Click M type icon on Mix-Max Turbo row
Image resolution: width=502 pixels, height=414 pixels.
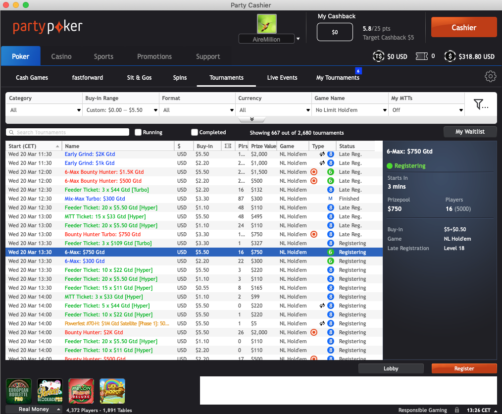pos(330,199)
